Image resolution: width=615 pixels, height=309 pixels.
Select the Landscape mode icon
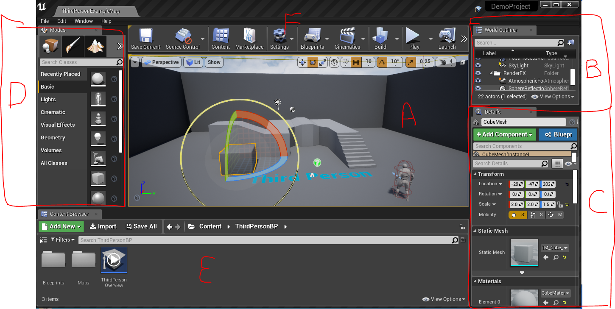coord(95,46)
